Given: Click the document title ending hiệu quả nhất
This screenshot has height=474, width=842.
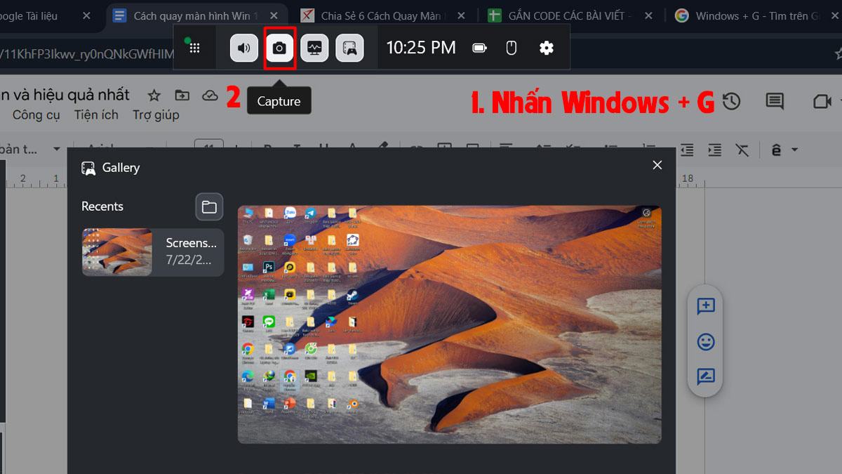Looking at the screenshot, I should pyautogui.click(x=65, y=95).
